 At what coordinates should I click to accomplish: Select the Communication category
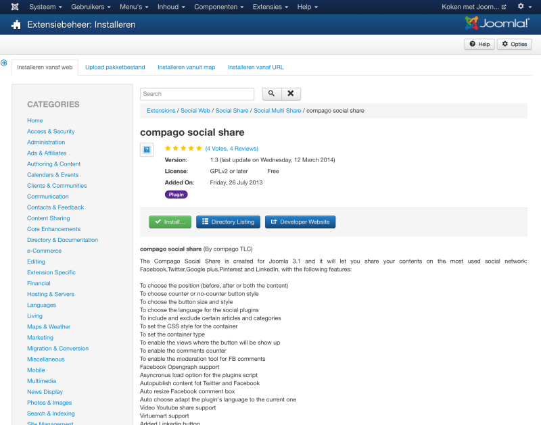(x=48, y=197)
